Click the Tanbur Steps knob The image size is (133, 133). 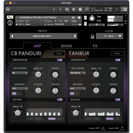pyautogui.click(x=76, y=113)
